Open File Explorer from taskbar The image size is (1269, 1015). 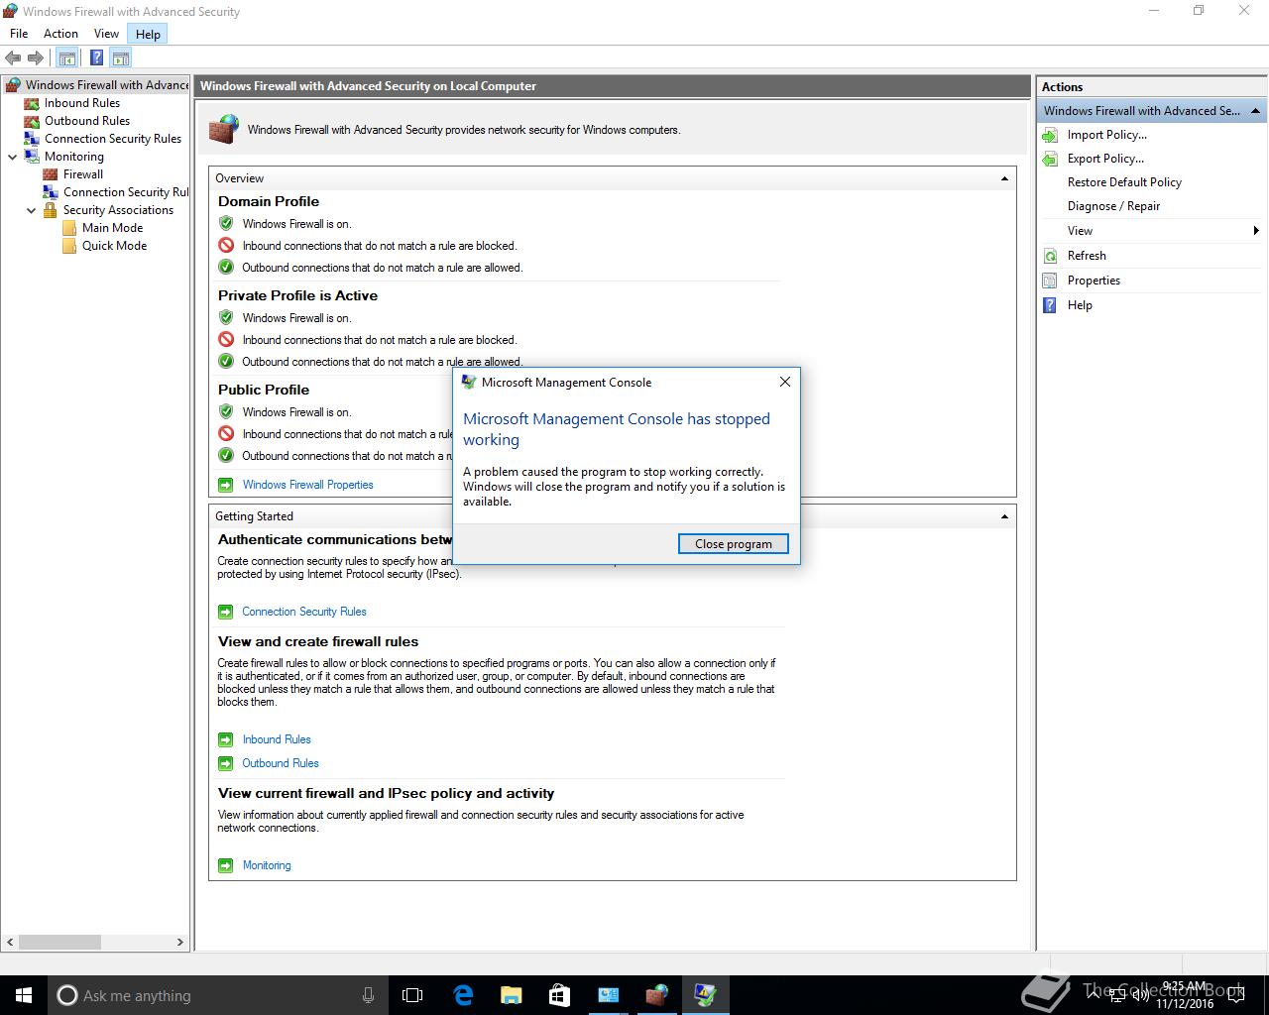pyautogui.click(x=511, y=995)
